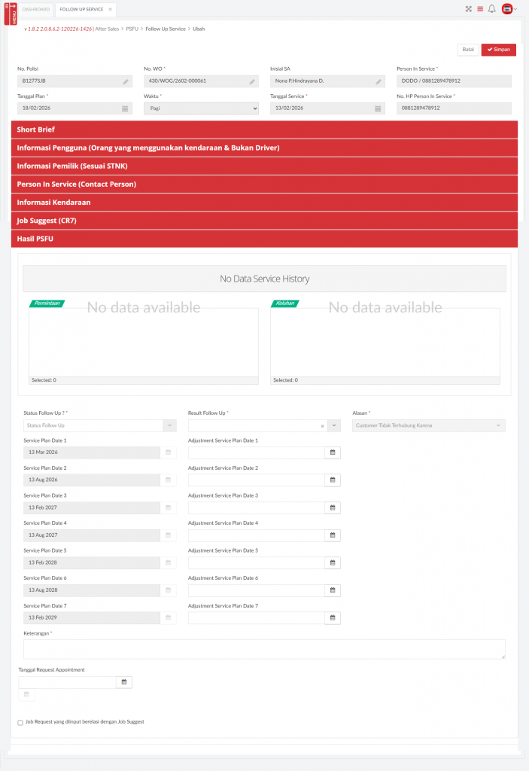529x771 pixels.
Task: Click the pencil icon beside No. WO
Action: click(252, 81)
